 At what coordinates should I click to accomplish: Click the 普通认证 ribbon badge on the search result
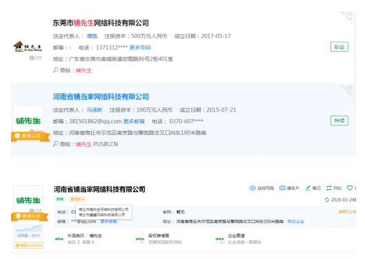point(30,136)
